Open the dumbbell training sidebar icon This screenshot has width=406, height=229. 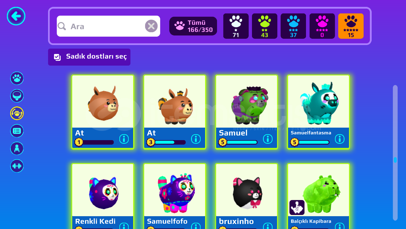tap(17, 166)
